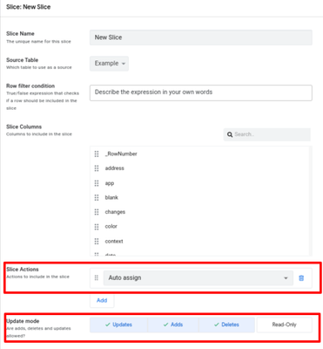Click the magnifier icon in column search

pyautogui.click(x=230, y=134)
